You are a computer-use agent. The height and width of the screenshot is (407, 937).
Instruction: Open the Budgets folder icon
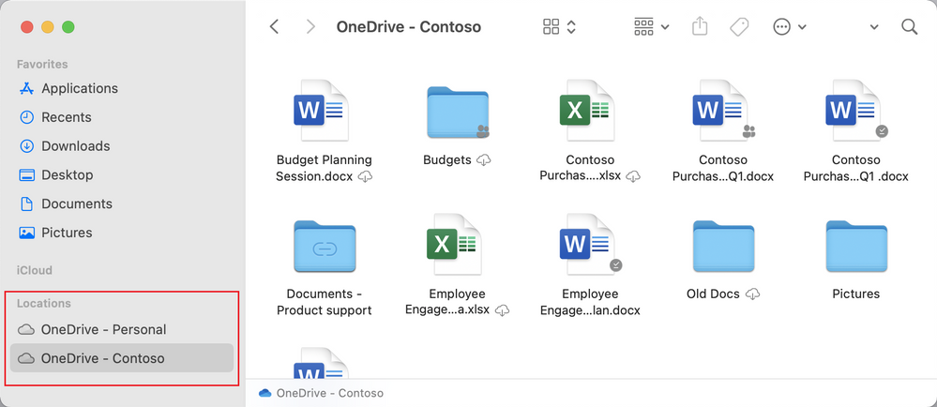457,114
